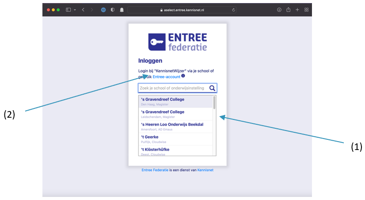The image size is (365, 200).
Task: Select 't Geerke school entry
Action: pos(175,139)
